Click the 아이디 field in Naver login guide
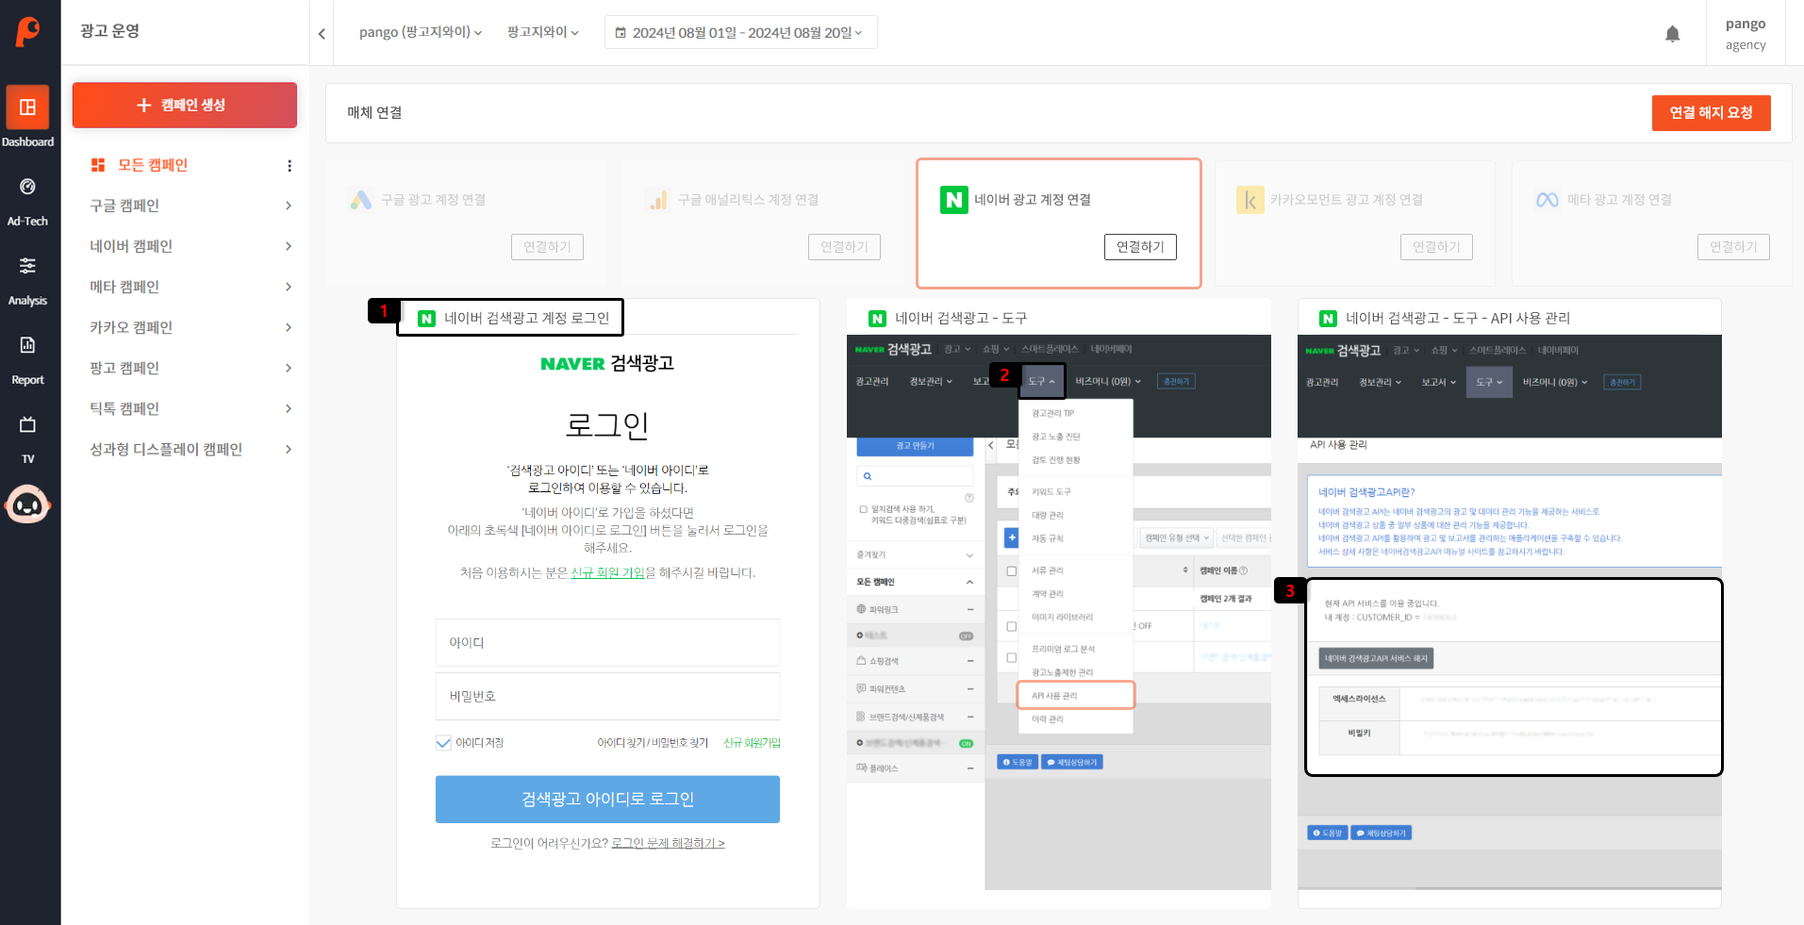 tap(607, 643)
